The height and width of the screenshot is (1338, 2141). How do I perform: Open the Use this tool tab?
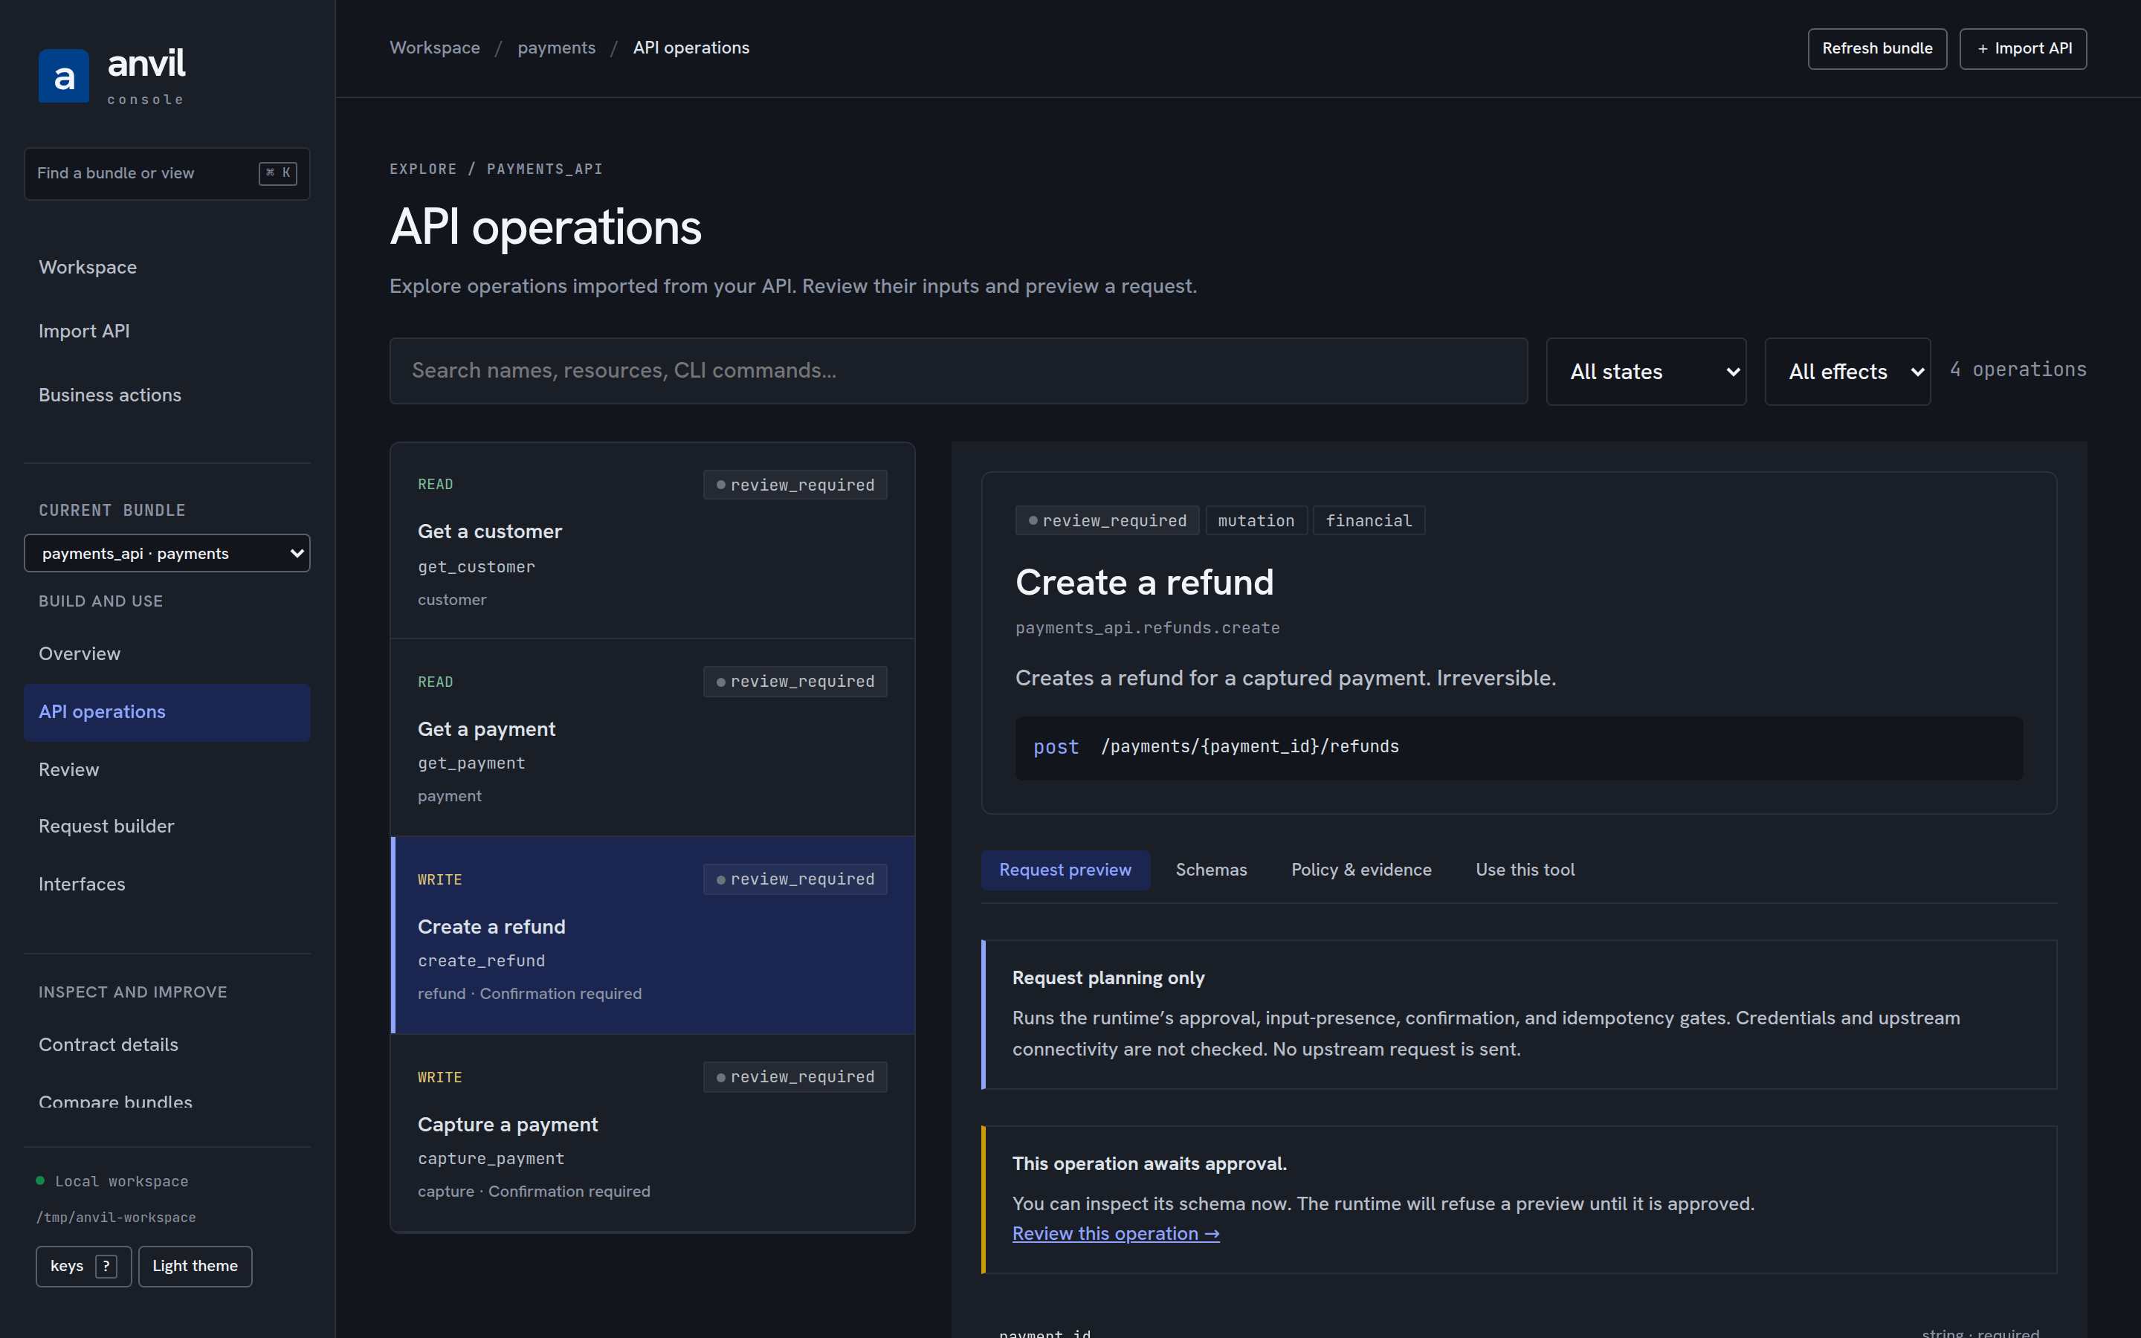click(1525, 870)
